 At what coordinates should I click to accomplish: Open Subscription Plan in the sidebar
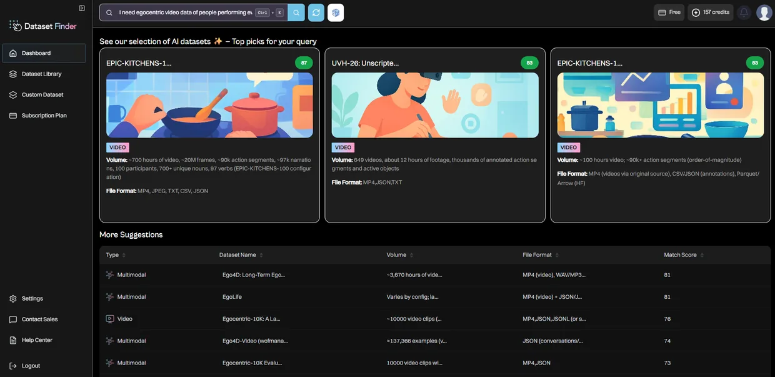click(44, 116)
